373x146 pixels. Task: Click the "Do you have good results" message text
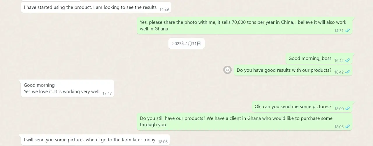tap(284, 70)
